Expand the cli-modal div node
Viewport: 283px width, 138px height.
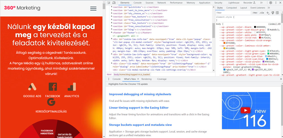[112, 63]
